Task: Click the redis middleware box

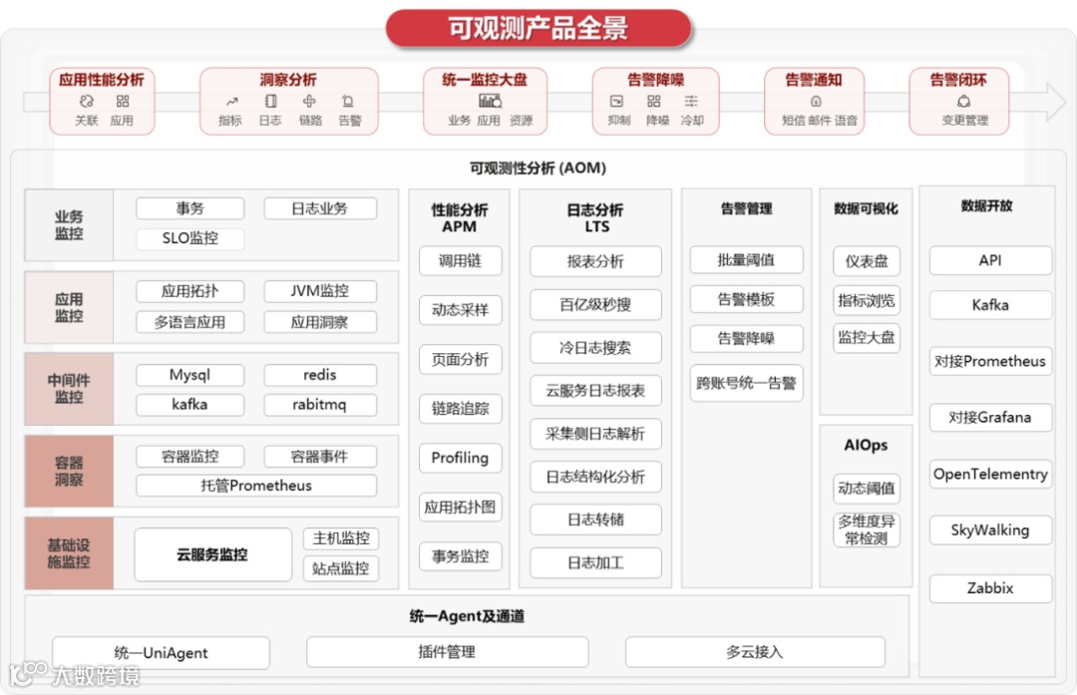Action: click(x=320, y=375)
